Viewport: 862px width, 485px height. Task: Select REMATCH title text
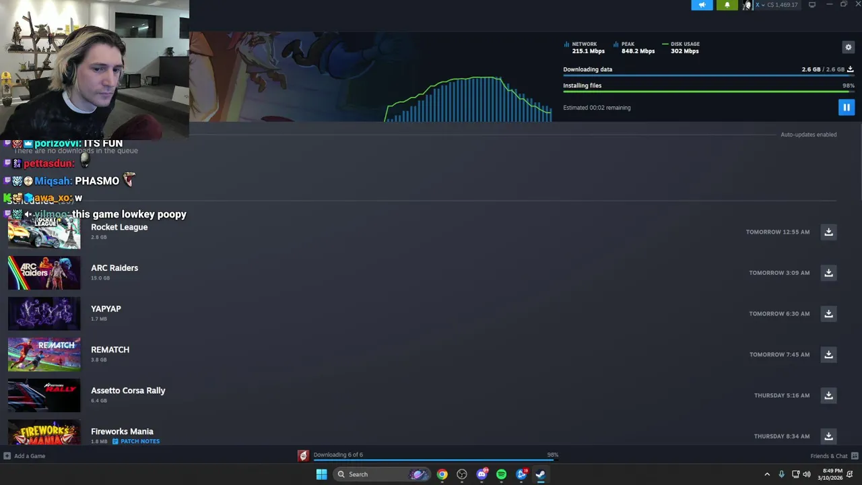[x=110, y=350]
